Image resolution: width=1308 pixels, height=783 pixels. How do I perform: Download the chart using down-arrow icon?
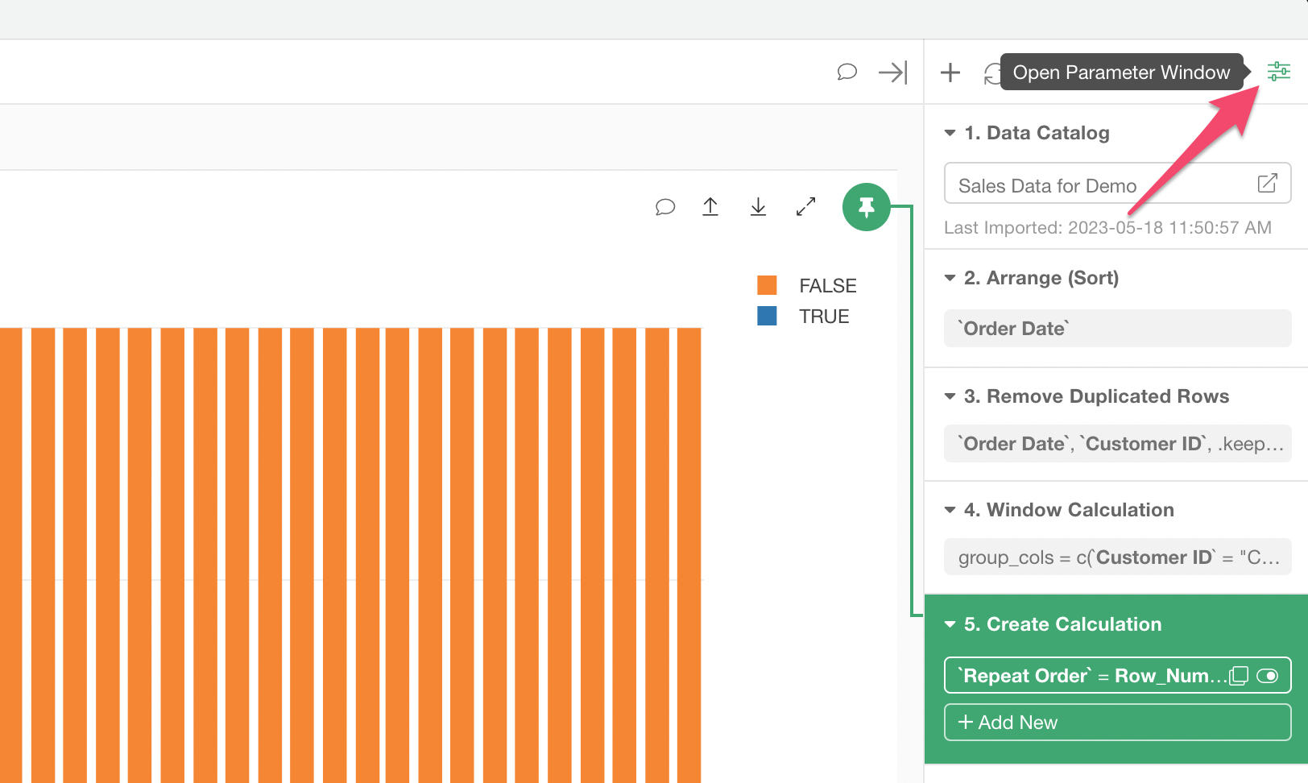click(758, 207)
